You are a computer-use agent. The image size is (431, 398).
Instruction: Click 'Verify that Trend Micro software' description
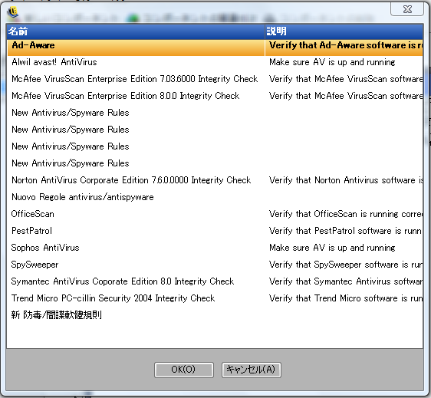344,298
